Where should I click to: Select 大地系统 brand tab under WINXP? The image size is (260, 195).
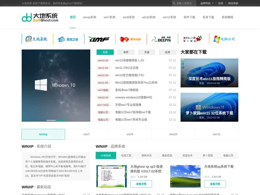(106, 156)
